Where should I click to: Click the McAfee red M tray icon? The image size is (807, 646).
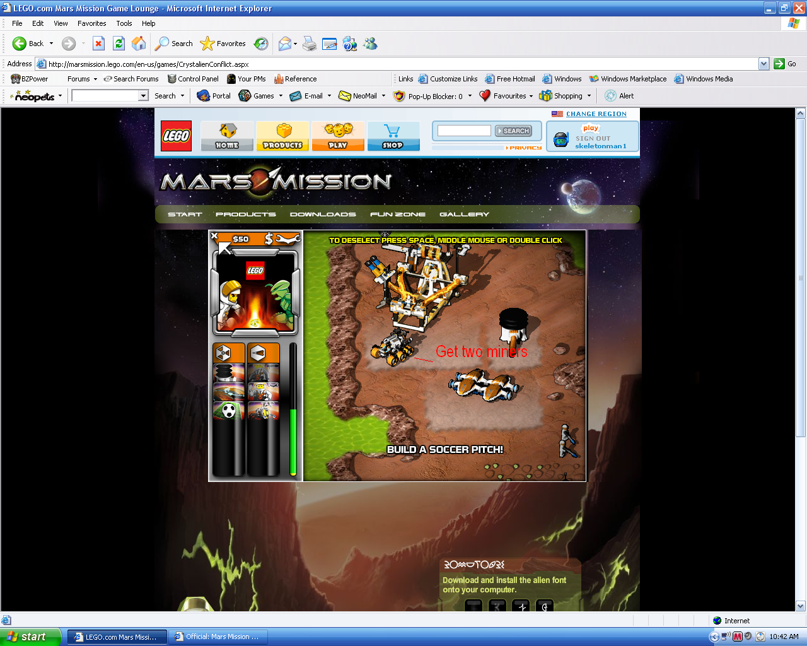click(737, 637)
